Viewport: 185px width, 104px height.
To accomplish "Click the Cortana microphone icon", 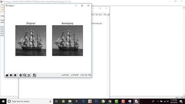I will click(50, 101).
